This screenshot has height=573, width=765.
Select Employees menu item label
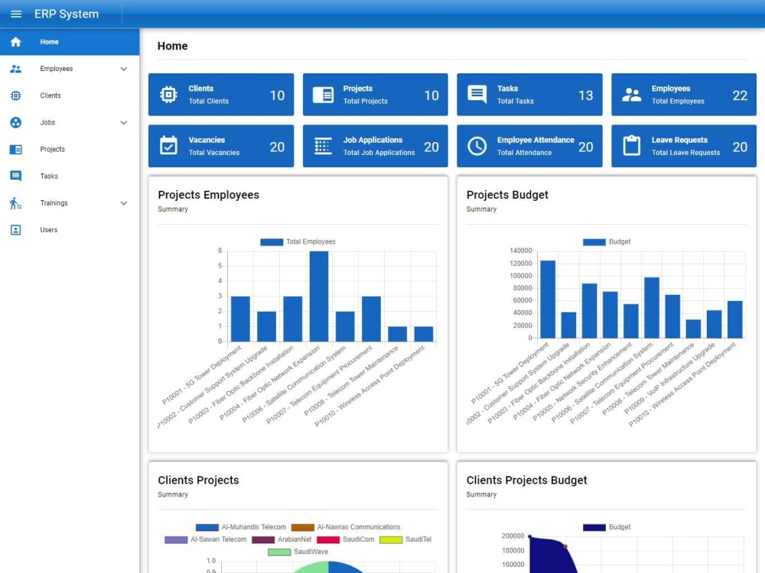pos(56,69)
